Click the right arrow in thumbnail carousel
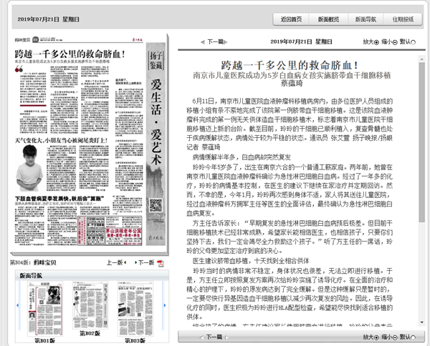The width and height of the screenshot is (430, 346). click(x=165, y=306)
